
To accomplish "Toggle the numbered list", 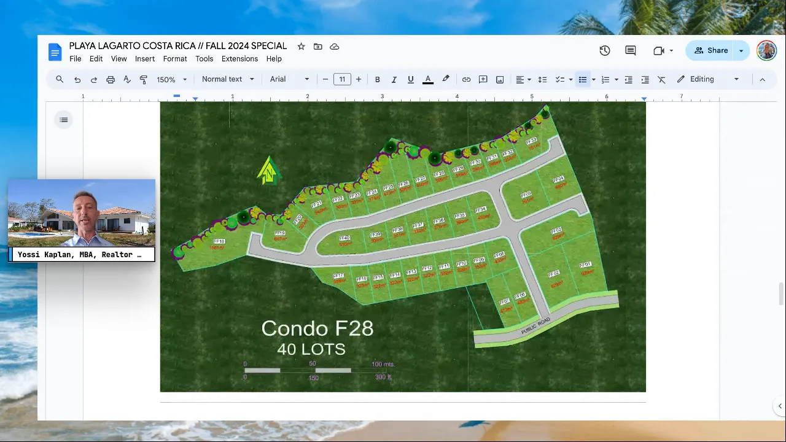I will tap(605, 79).
